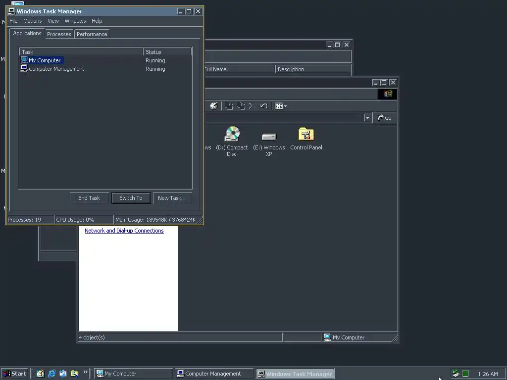Screen dimensions: 507x380
Task: Switch to Computer Management taskbar button
Action: tap(214, 374)
